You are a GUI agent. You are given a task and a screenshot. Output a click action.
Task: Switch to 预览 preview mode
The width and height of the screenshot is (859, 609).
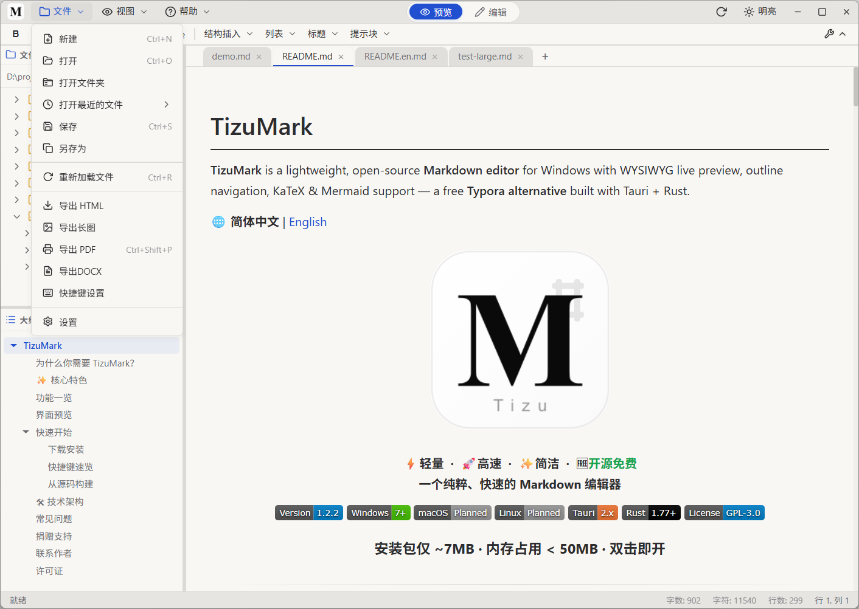tap(436, 12)
